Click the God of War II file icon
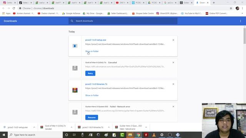Viewport: 246px width, 138px height. 75,68
